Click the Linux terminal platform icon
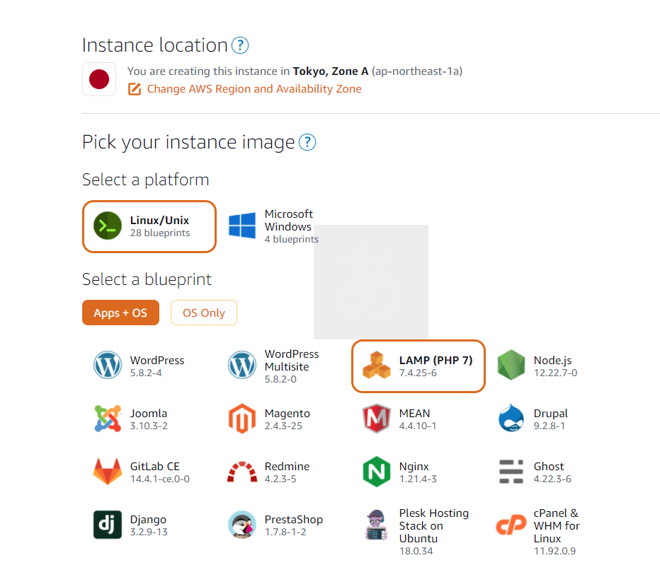 tap(108, 226)
